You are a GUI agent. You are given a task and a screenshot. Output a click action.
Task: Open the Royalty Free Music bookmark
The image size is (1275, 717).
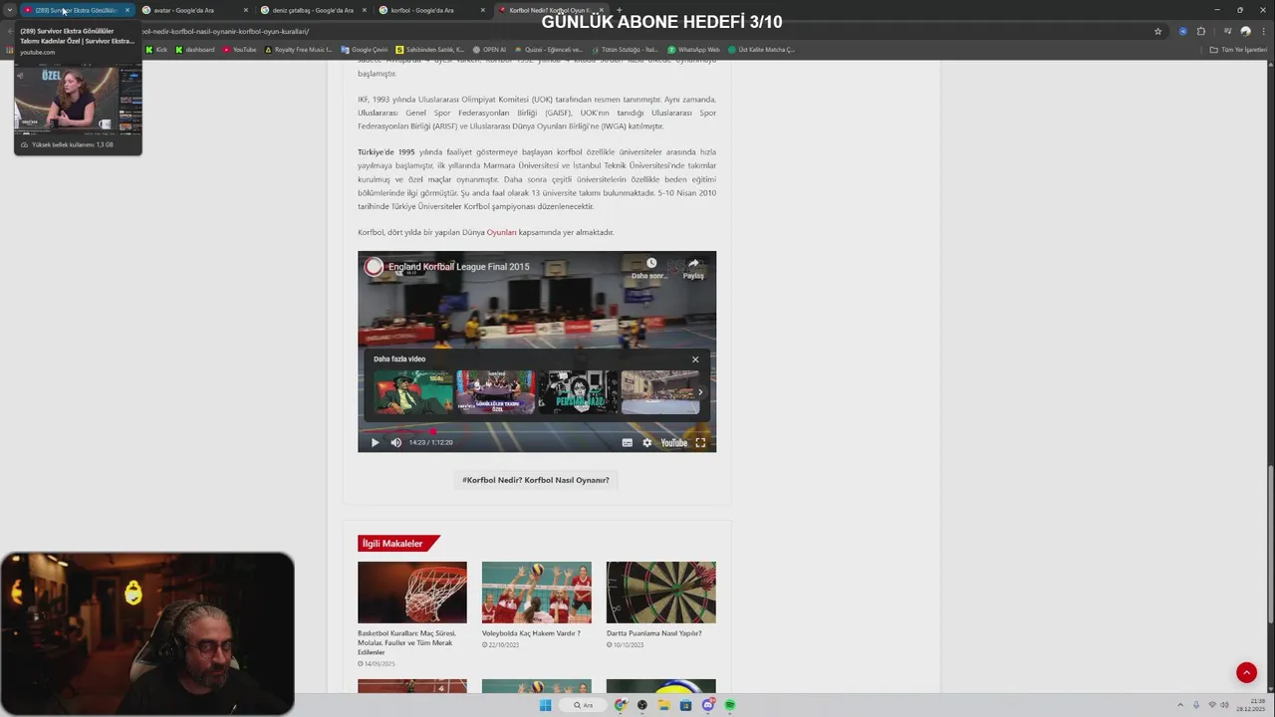pyautogui.click(x=299, y=50)
